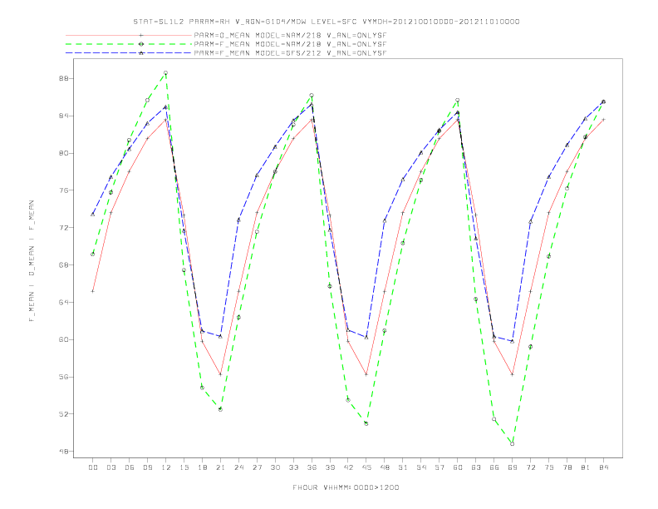Click x-axis tick label 12

pos(166,467)
